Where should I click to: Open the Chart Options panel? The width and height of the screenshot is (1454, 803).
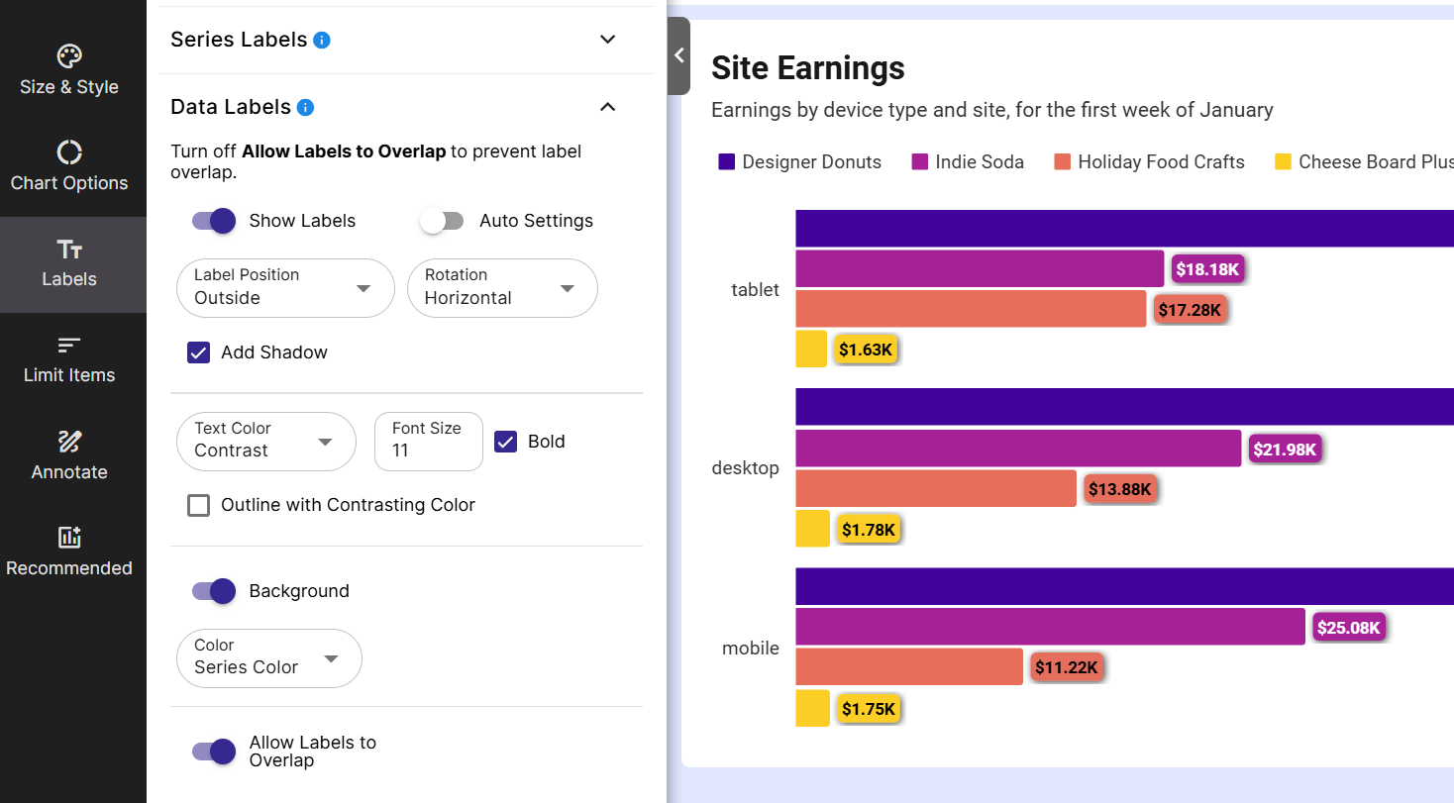pyautogui.click(x=68, y=164)
